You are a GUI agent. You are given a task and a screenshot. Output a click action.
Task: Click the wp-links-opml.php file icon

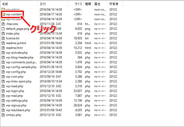(3, 81)
